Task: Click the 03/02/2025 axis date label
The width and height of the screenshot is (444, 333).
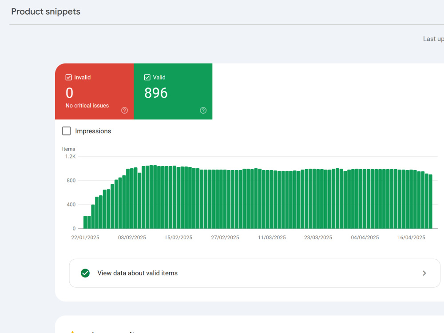Action: click(x=132, y=238)
